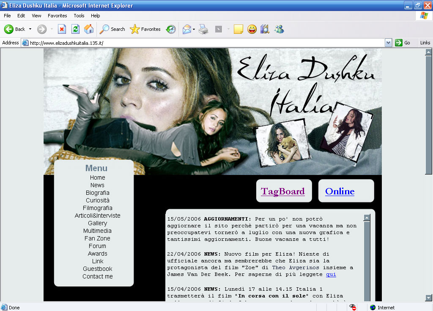433x311 pixels.
Task: Open the Search magnifier in the toolbar
Action: (104, 29)
